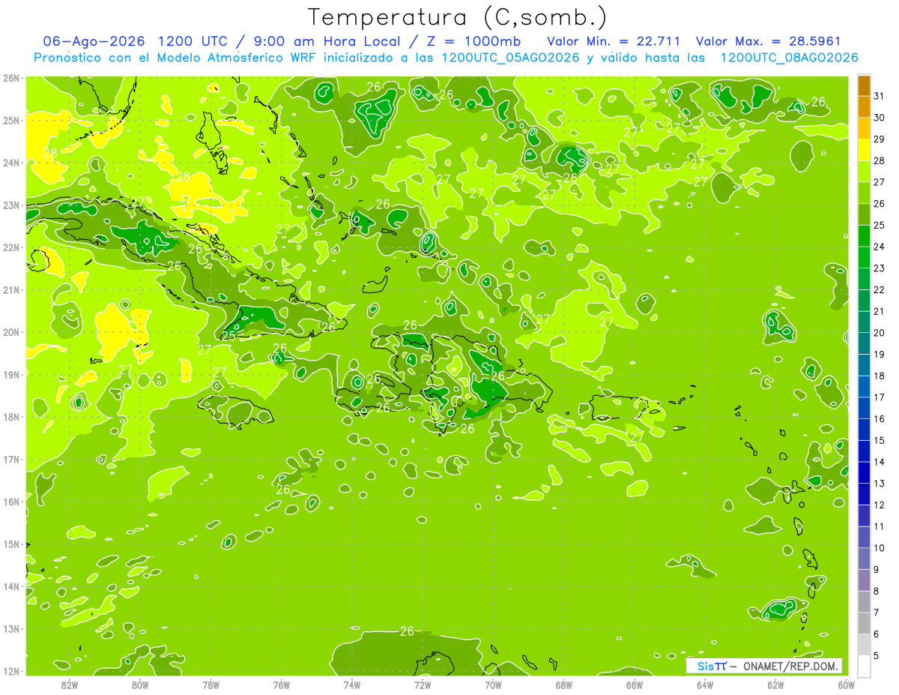Click the "21N" latitude axis label

coord(11,290)
